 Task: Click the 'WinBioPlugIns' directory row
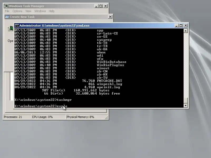(x=69, y=65)
